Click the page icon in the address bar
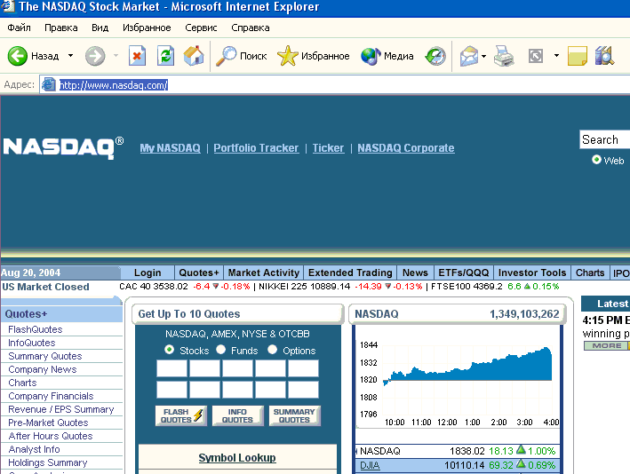630x474 pixels. coord(49,84)
